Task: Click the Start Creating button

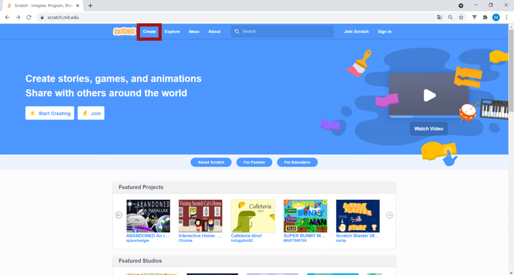Action: [x=50, y=113]
